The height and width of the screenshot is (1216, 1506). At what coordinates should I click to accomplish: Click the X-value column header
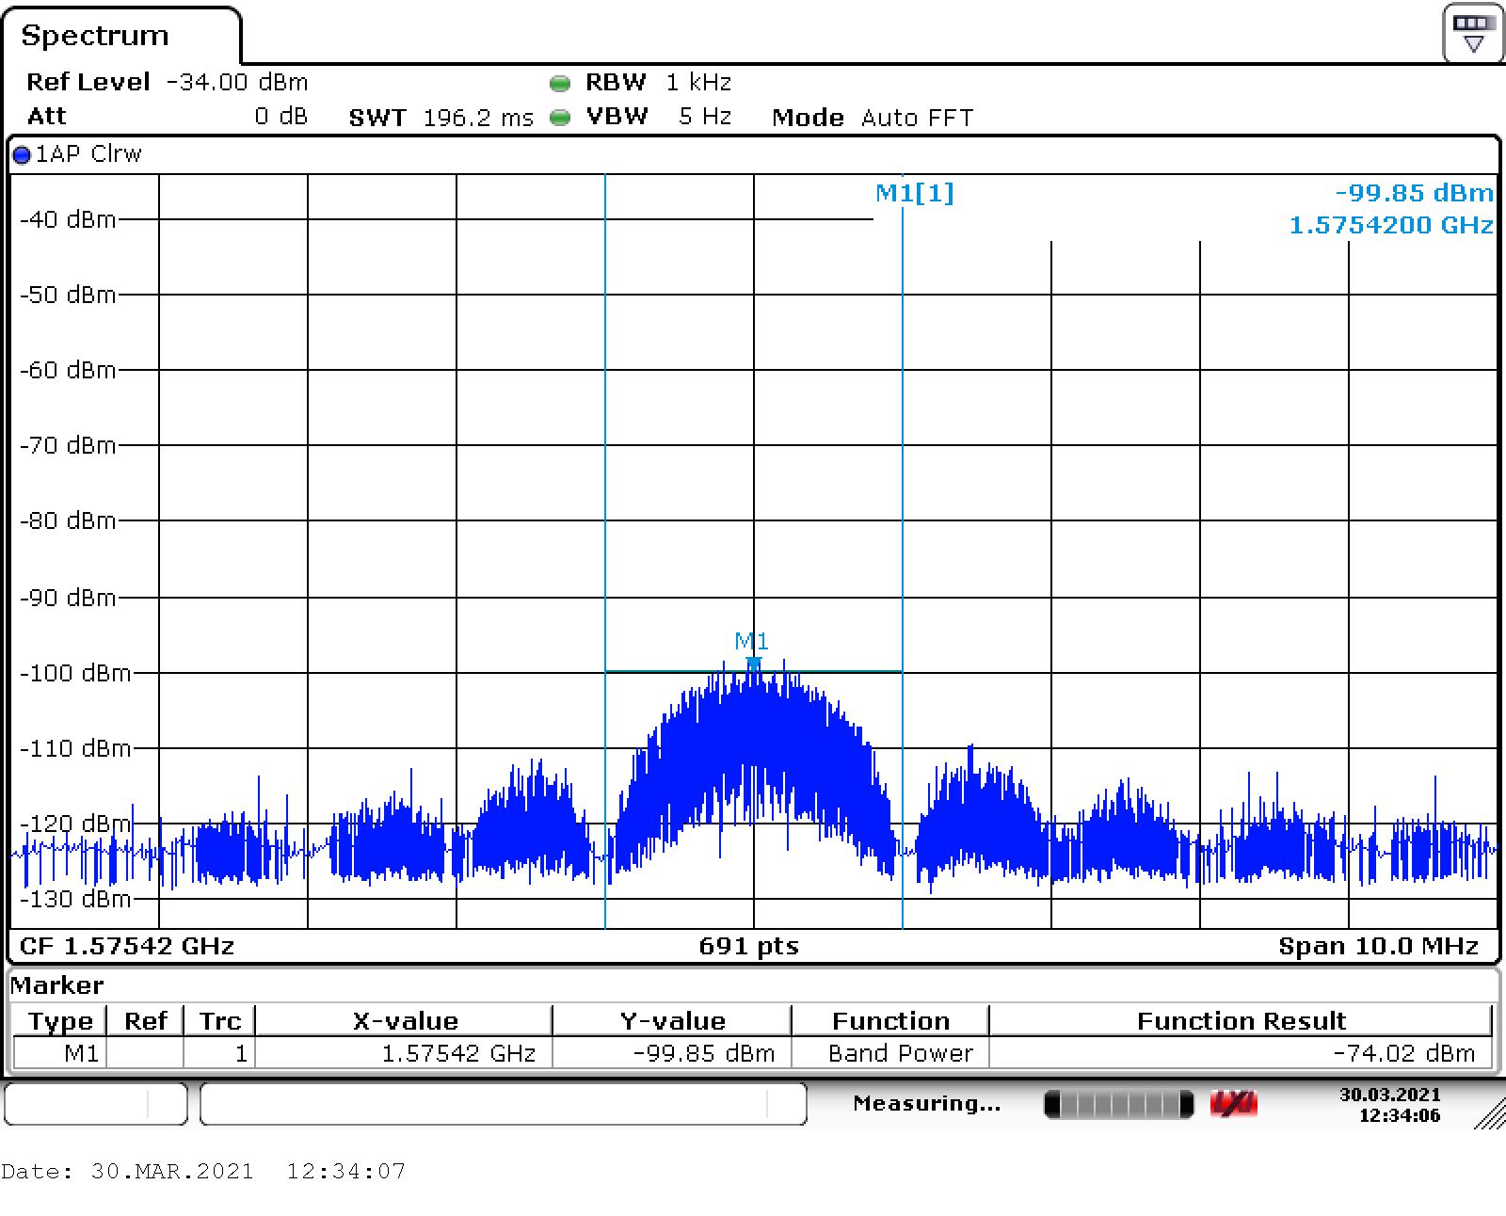point(405,1021)
